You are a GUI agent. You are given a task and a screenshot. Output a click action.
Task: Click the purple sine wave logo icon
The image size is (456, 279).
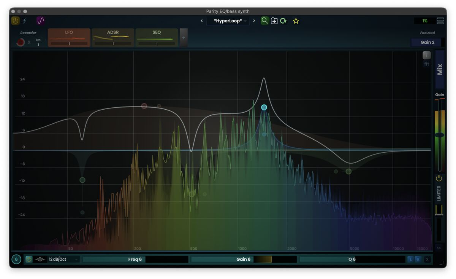[40, 21]
